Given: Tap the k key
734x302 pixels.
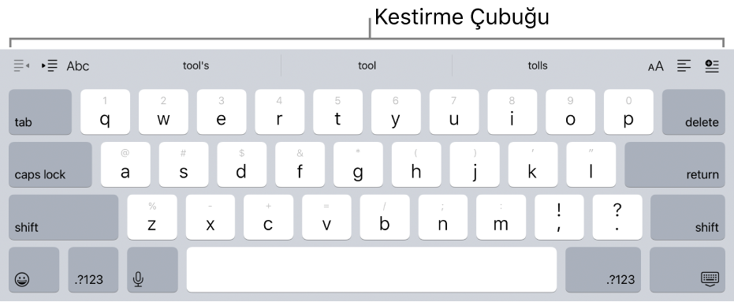Looking at the screenshot, I should point(533,165).
